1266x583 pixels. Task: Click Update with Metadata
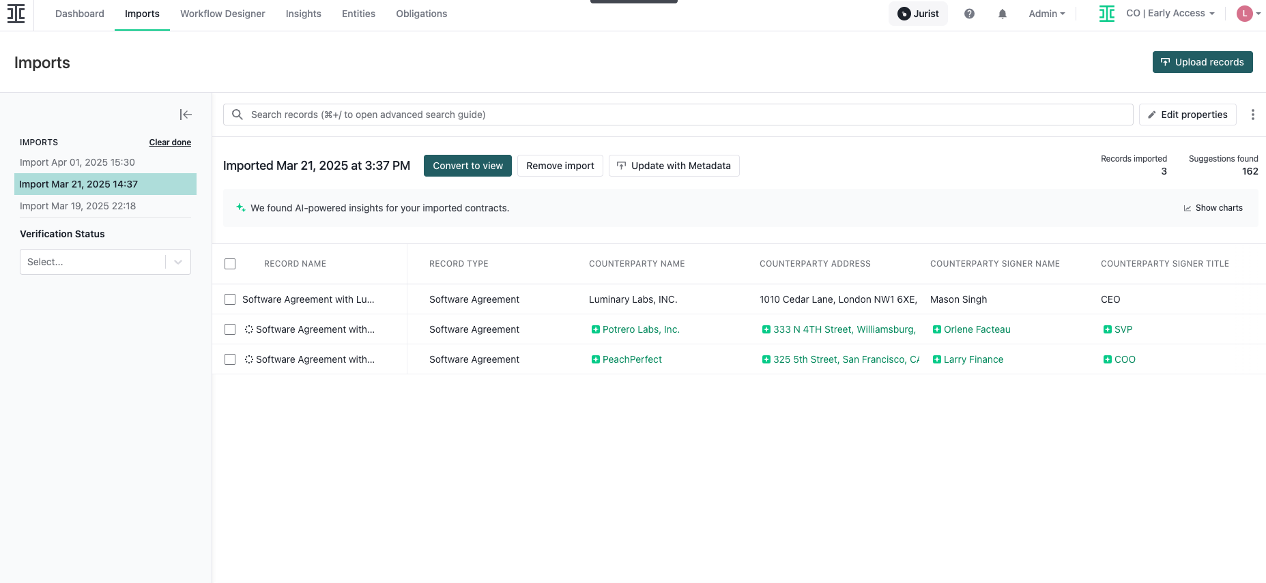tap(674, 166)
